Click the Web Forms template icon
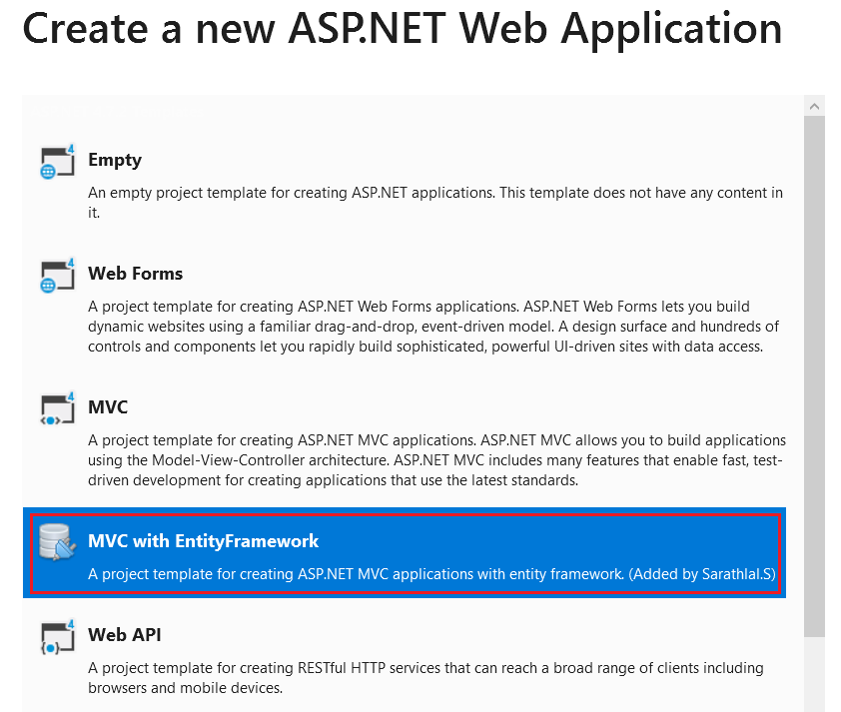 (57, 272)
